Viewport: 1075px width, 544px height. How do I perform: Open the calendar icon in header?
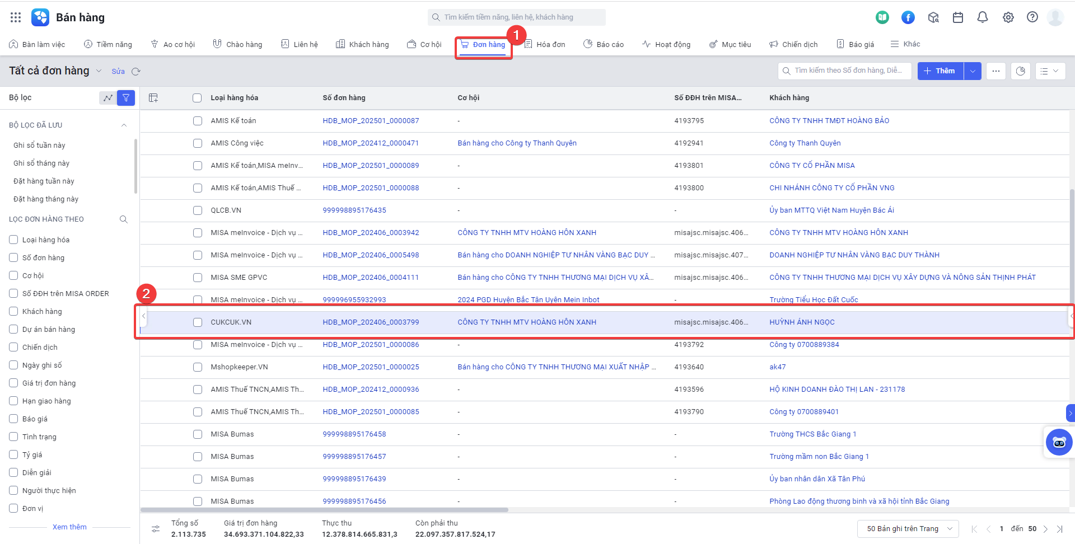(x=958, y=17)
